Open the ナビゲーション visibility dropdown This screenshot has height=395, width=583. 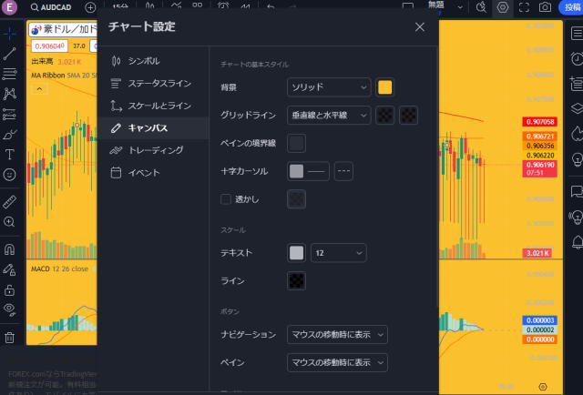tap(337, 335)
